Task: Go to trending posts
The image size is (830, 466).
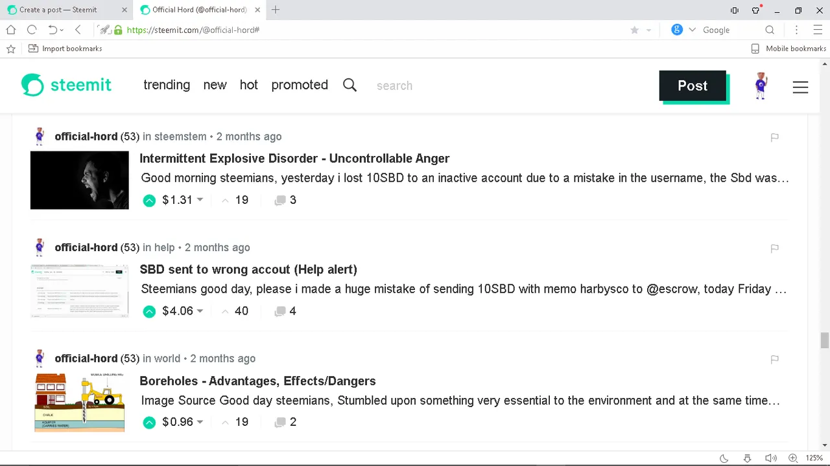Action: (167, 85)
